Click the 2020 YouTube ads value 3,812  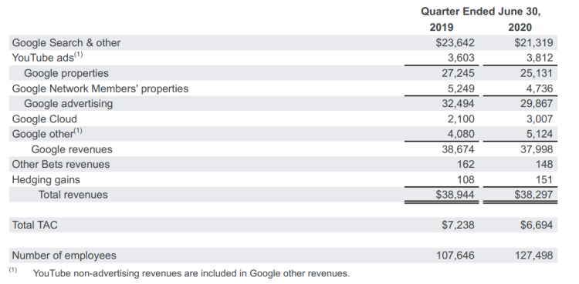(x=540, y=58)
